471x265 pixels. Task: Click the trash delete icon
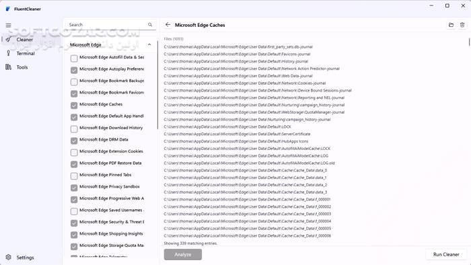(x=462, y=25)
